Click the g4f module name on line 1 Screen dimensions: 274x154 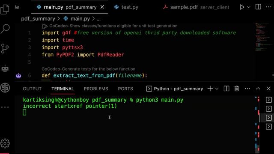pos(67,33)
